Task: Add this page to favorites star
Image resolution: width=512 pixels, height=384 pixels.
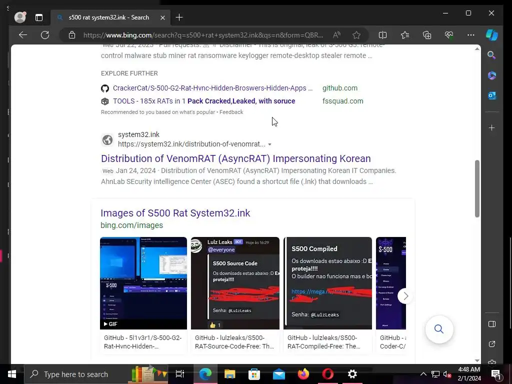Action: [x=356, y=35]
